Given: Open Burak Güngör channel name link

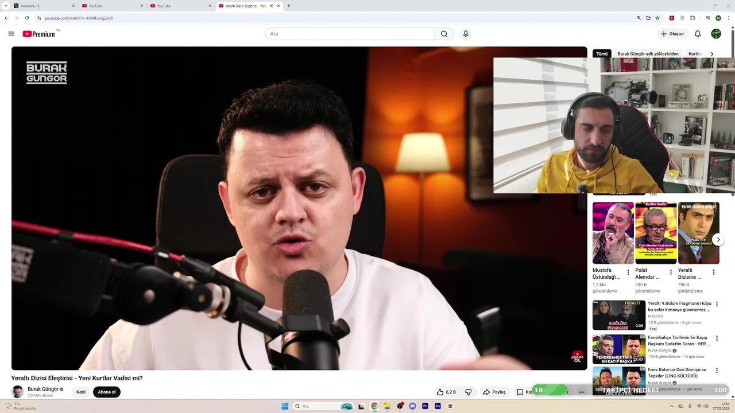Looking at the screenshot, I should [43, 389].
